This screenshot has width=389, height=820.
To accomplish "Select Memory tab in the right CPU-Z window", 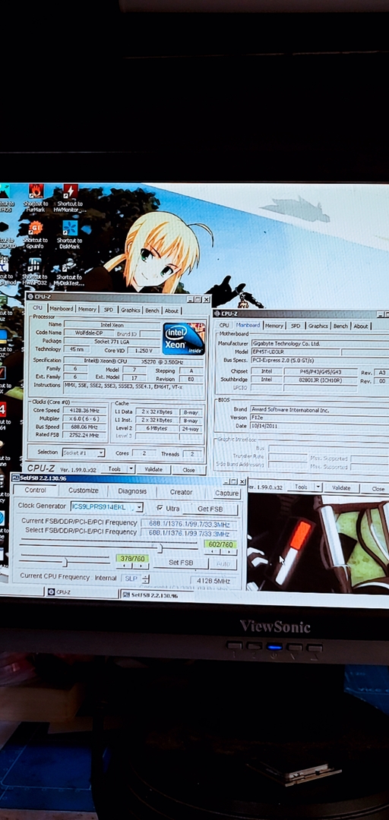I will [274, 326].
